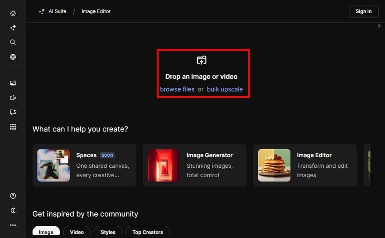Click 'Stunning images, total control' description
The width and height of the screenshot is (385, 238).
pyautogui.click(x=209, y=170)
